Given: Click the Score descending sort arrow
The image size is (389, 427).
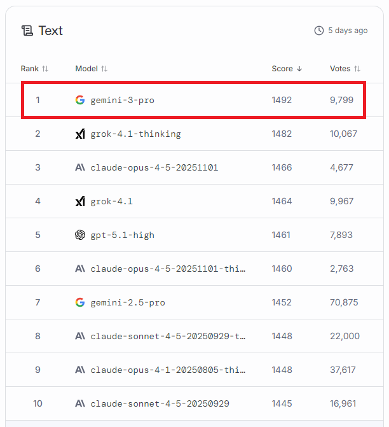Looking at the screenshot, I should (299, 69).
